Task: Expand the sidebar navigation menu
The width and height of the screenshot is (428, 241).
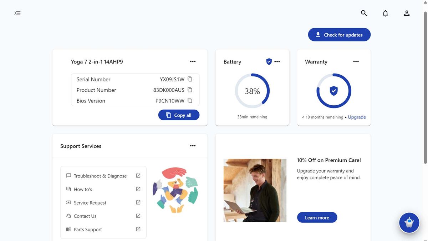Action: pos(17,13)
